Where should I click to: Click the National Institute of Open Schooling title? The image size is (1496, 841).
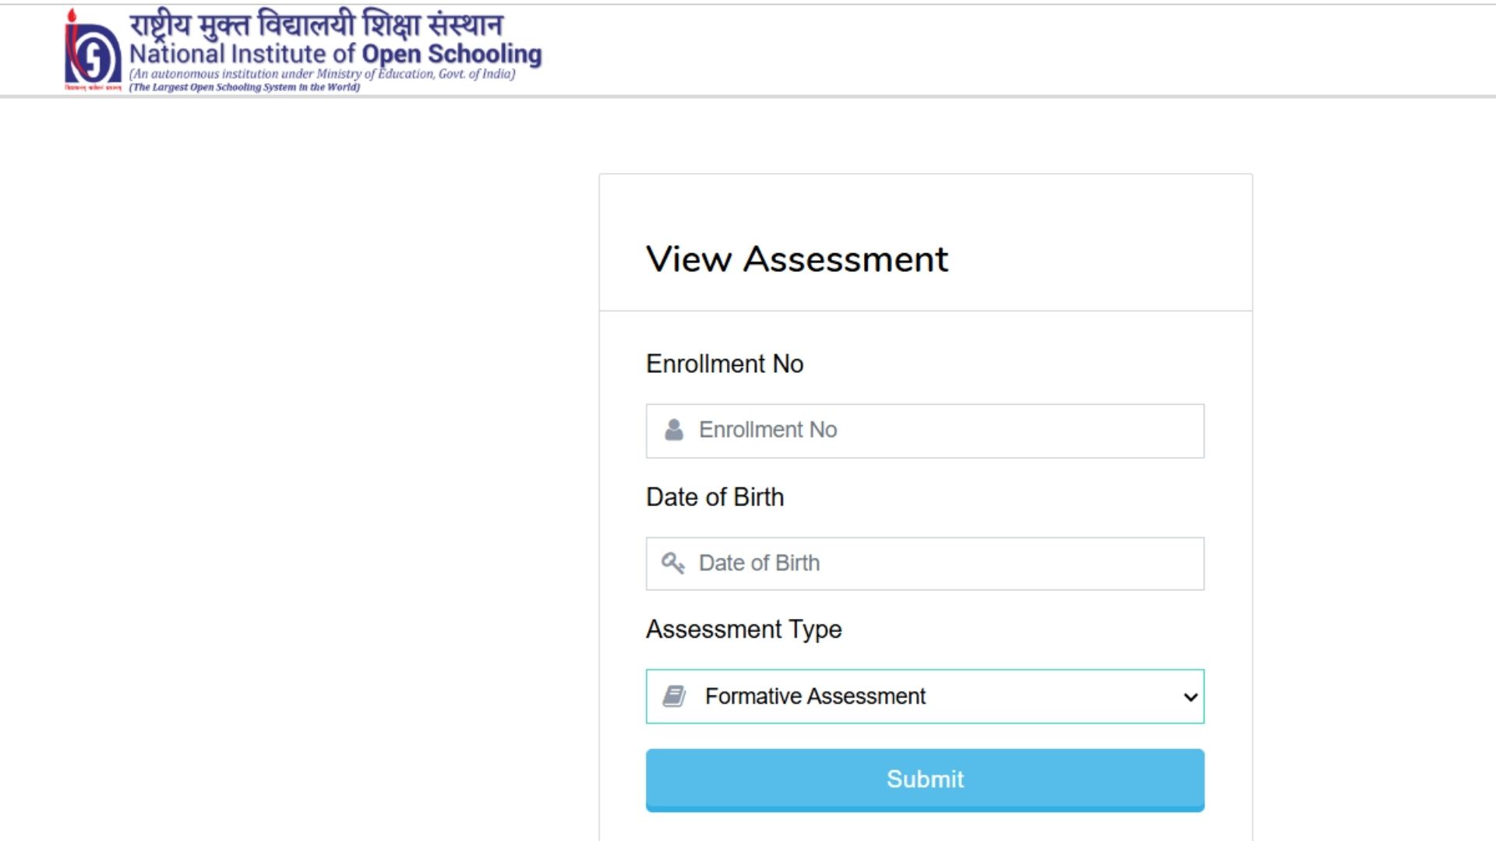pos(337,55)
